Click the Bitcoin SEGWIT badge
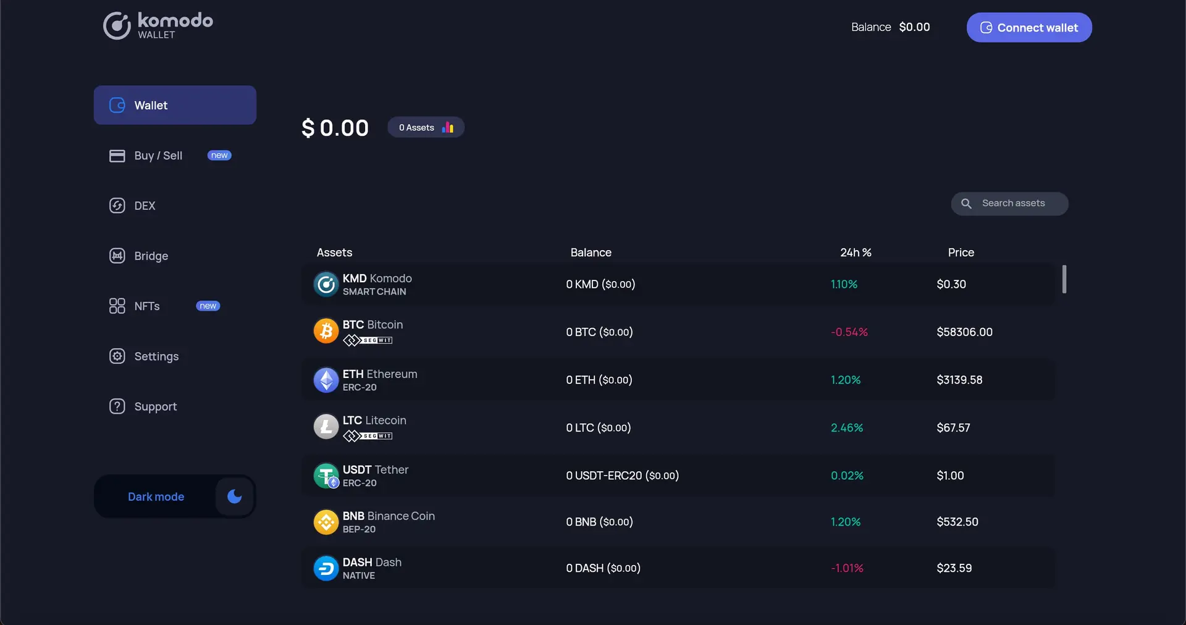The image size is (1186, 625). 369,340
